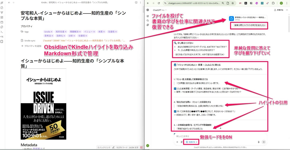
Task: Click the kindle-sync property icon
Action: click(22, 41)
